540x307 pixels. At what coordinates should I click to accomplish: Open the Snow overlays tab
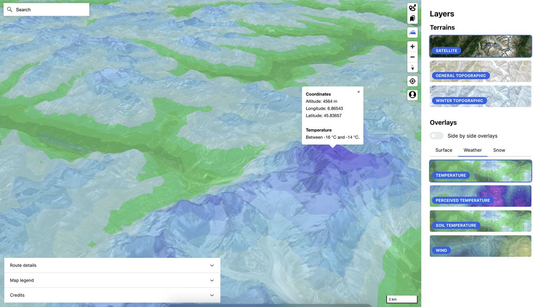point(499,150)
